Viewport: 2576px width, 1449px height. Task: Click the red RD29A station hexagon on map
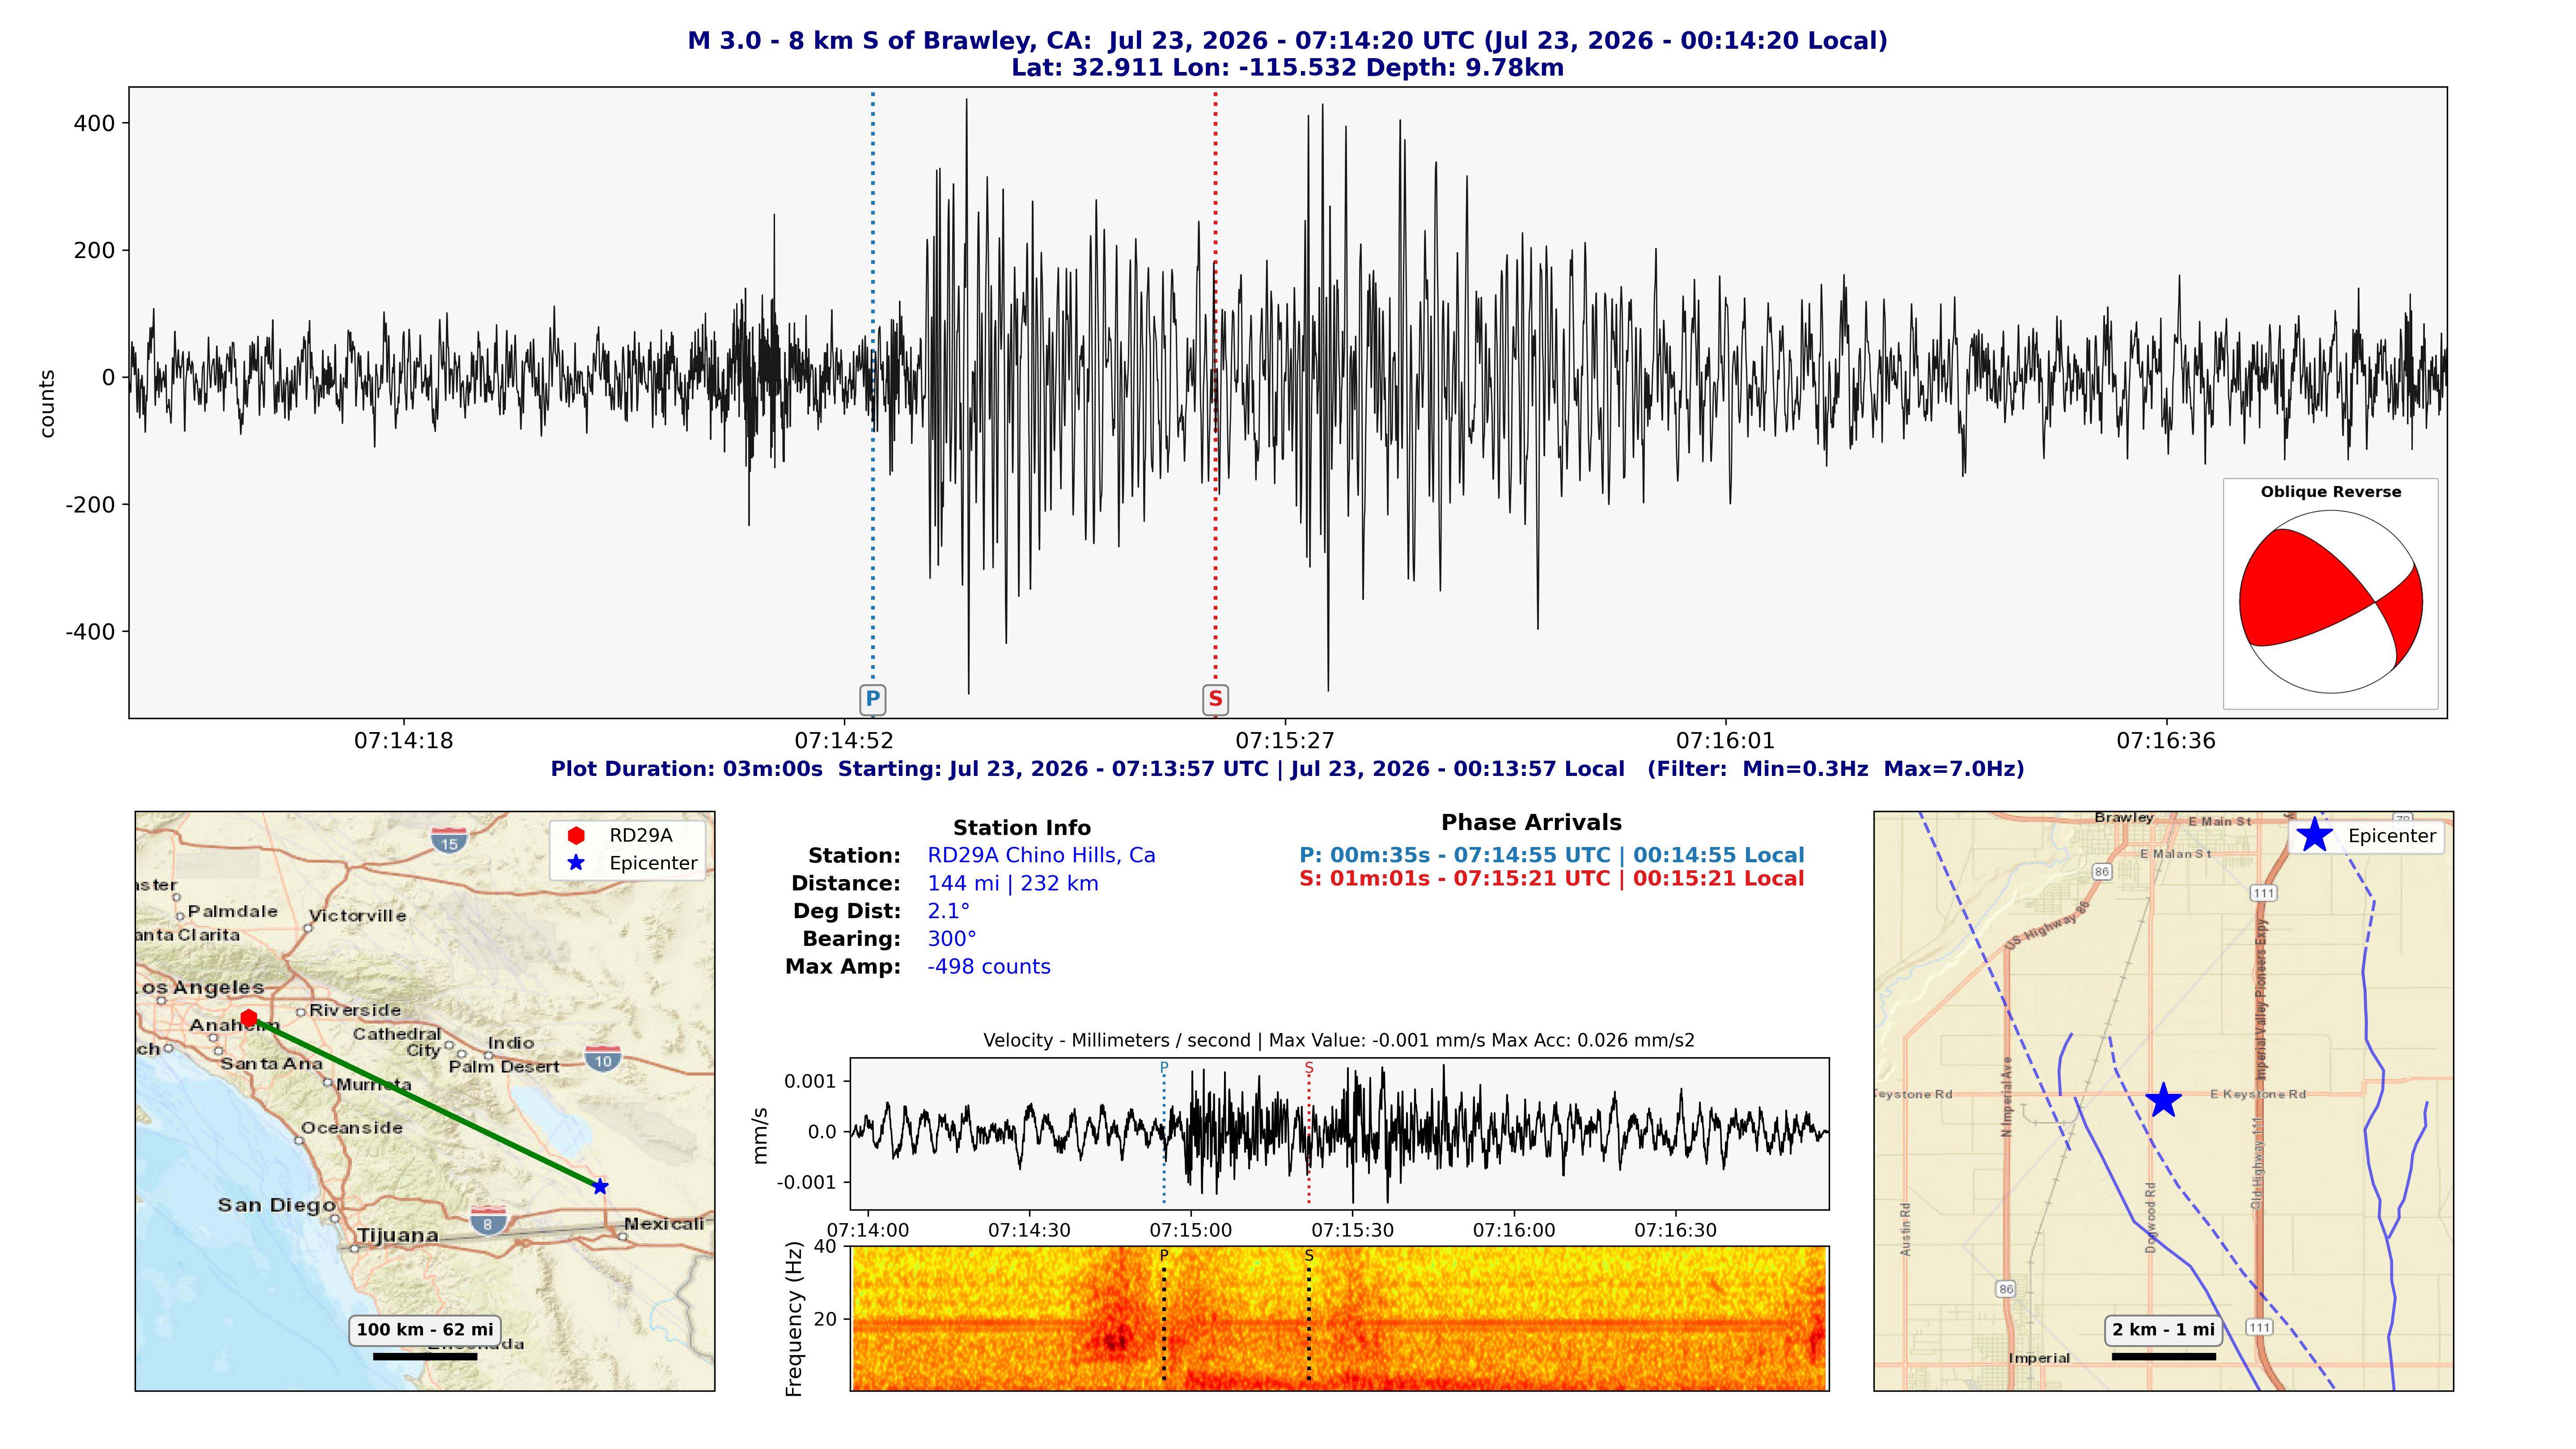(249, 1018)
